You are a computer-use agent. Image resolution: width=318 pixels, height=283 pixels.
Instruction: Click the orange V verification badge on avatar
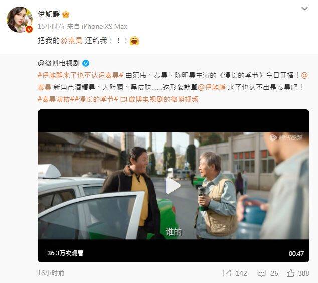click(29, 29)
